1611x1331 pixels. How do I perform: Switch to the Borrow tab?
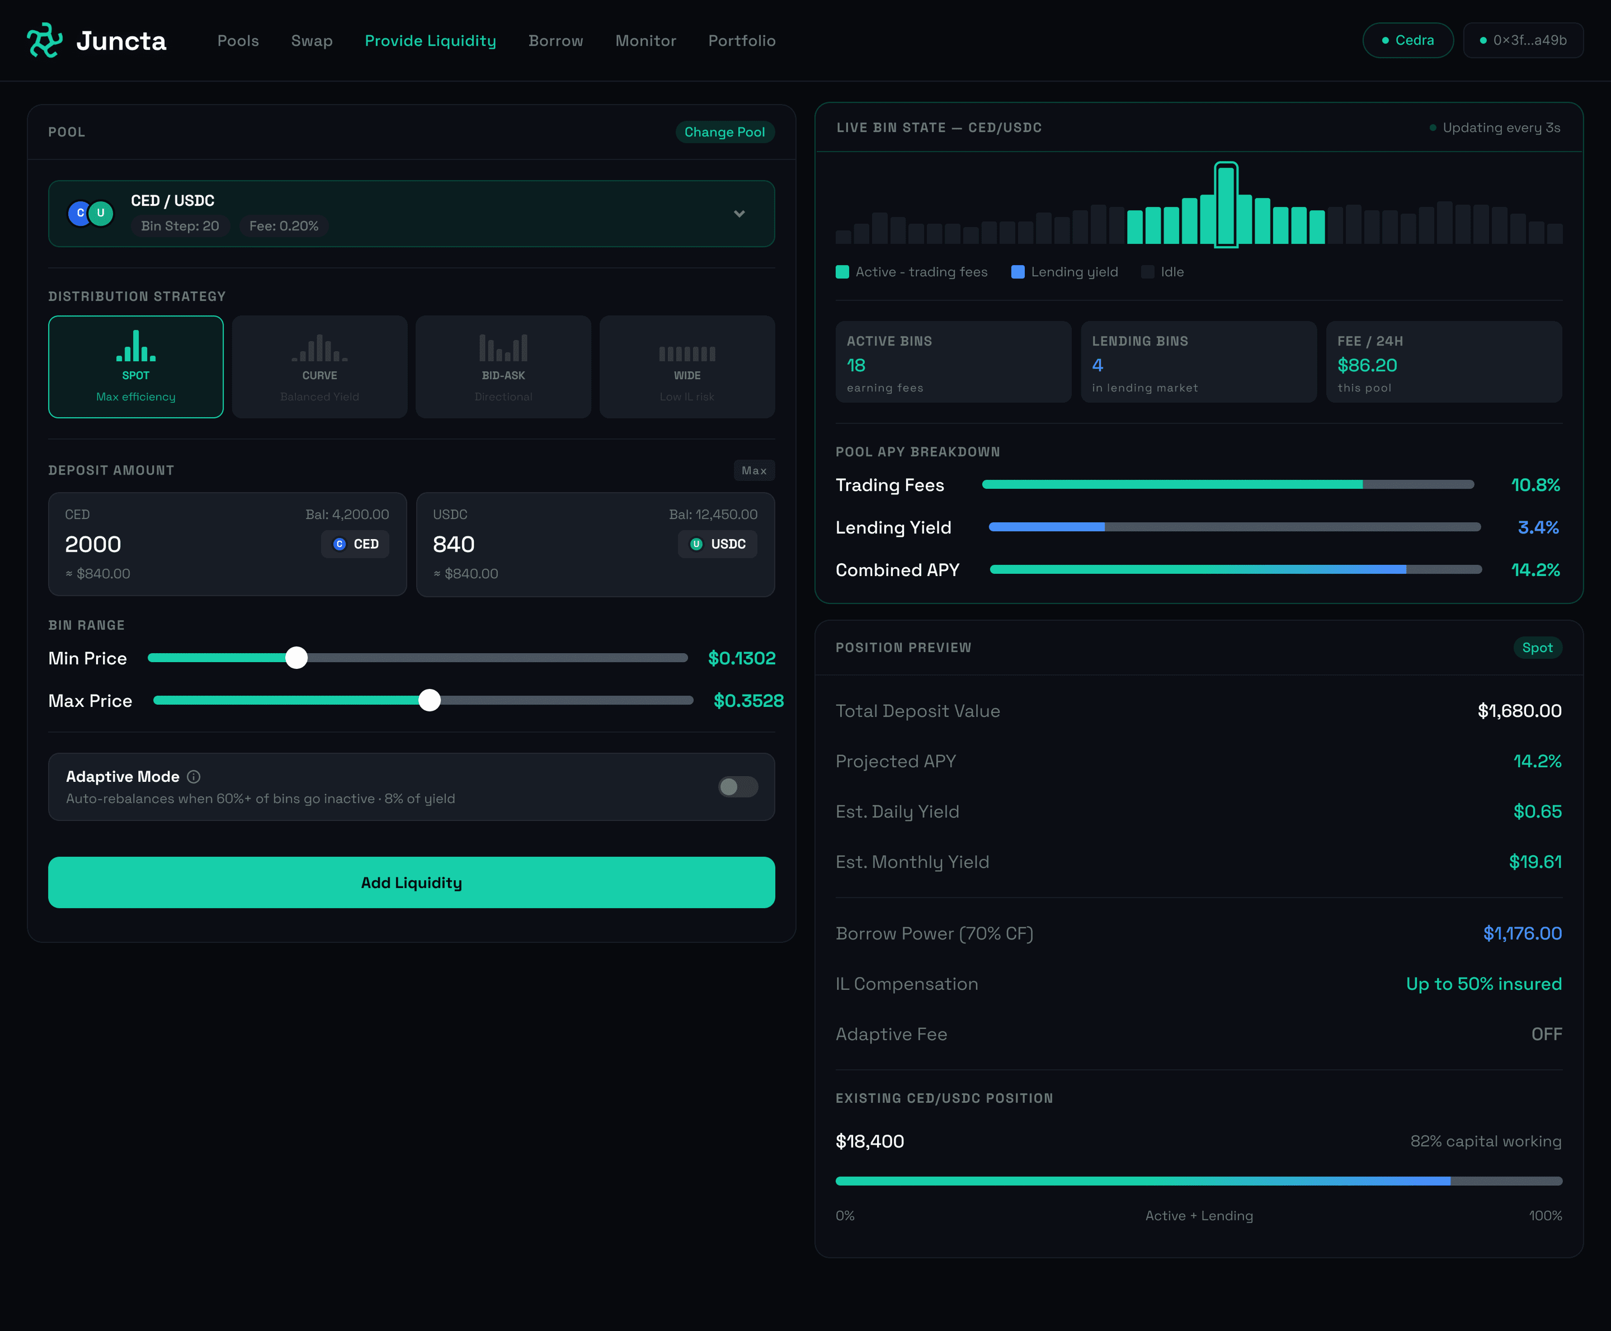pos(555,41)
